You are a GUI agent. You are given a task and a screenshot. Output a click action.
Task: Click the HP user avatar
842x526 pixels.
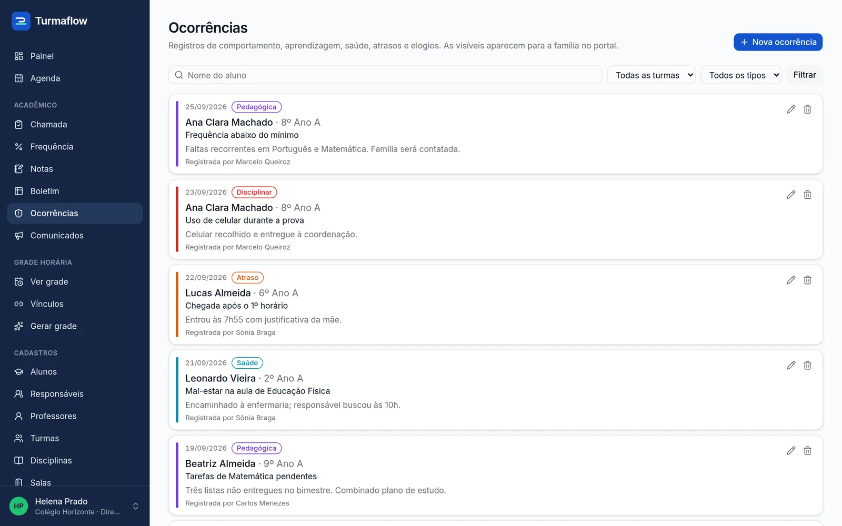pyautogui.click(x=19, y=506)
